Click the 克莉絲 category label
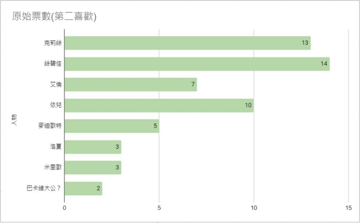Screen dimensions: 360x223 tap(53, 43)
